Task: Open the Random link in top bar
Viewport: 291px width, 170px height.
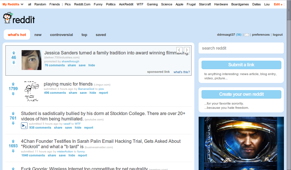Action: [40, 4]
